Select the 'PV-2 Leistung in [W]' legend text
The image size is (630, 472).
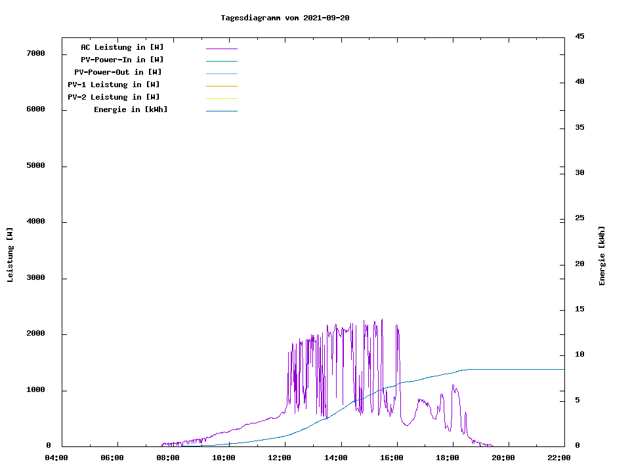point(114,97)
